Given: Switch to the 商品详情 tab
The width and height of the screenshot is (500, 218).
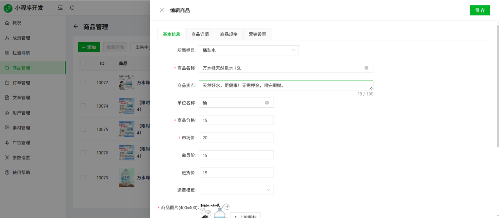Looking at the screenshot, I should click(200, 34).
